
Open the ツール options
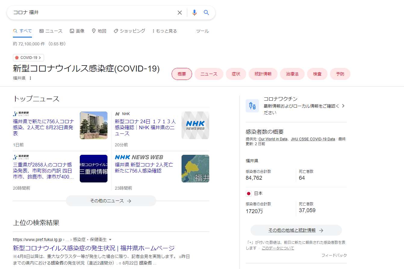click(203, 31)
